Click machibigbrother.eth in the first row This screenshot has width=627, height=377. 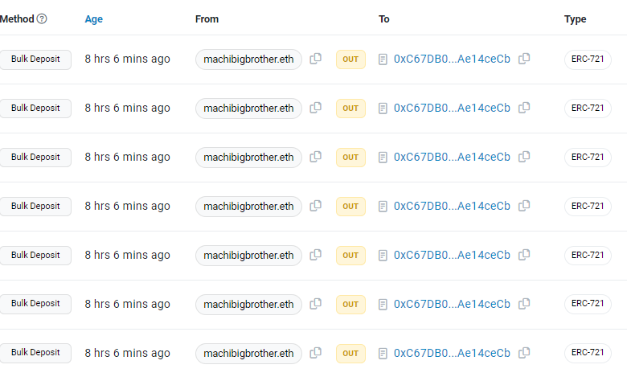pos(248,59)
